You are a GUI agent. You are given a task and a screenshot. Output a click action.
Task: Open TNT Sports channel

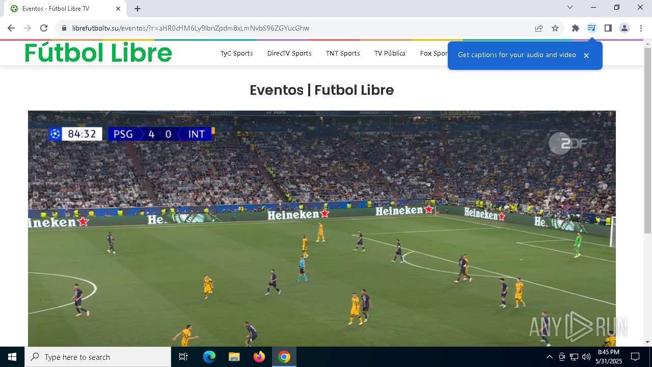pos(343,53)
